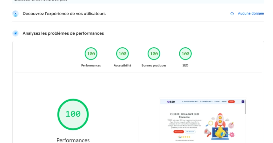Open the YOSEO page screenshot thumbnail
The height and width of the screenshot is (143, 273).
tap(203, 120)
